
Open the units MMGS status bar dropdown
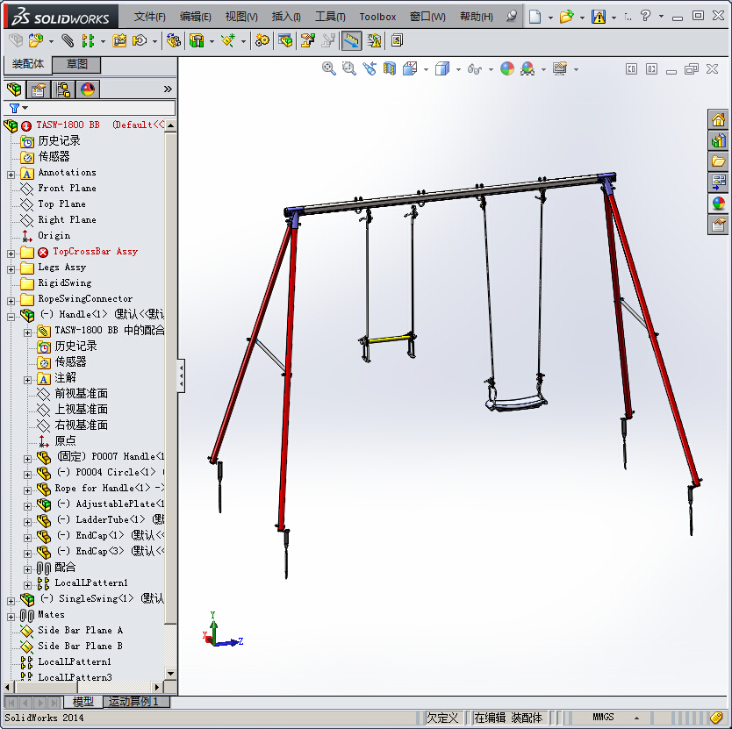pos(636,718)
